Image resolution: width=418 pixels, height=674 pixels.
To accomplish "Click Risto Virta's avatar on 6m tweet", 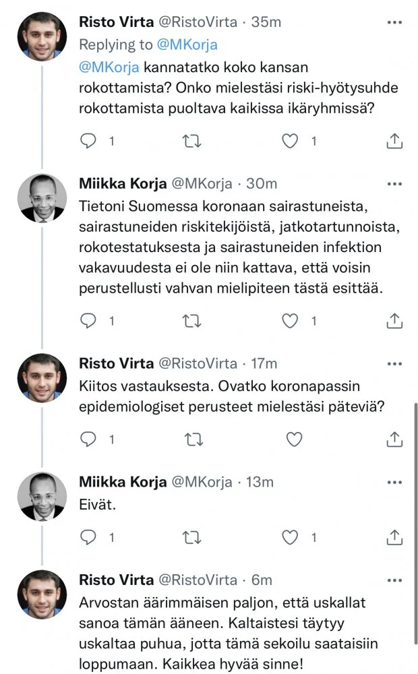I will click(x=42, y=594).
